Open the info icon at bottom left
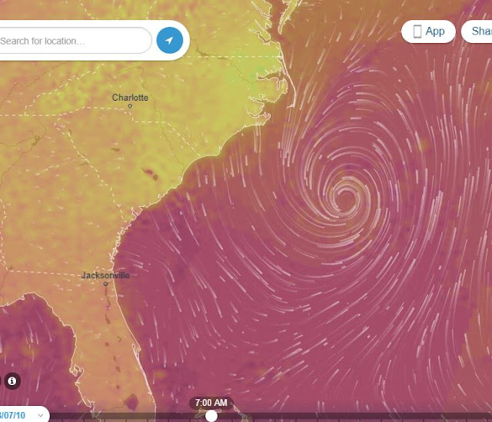The image size is (492, 422). point(12,381)
